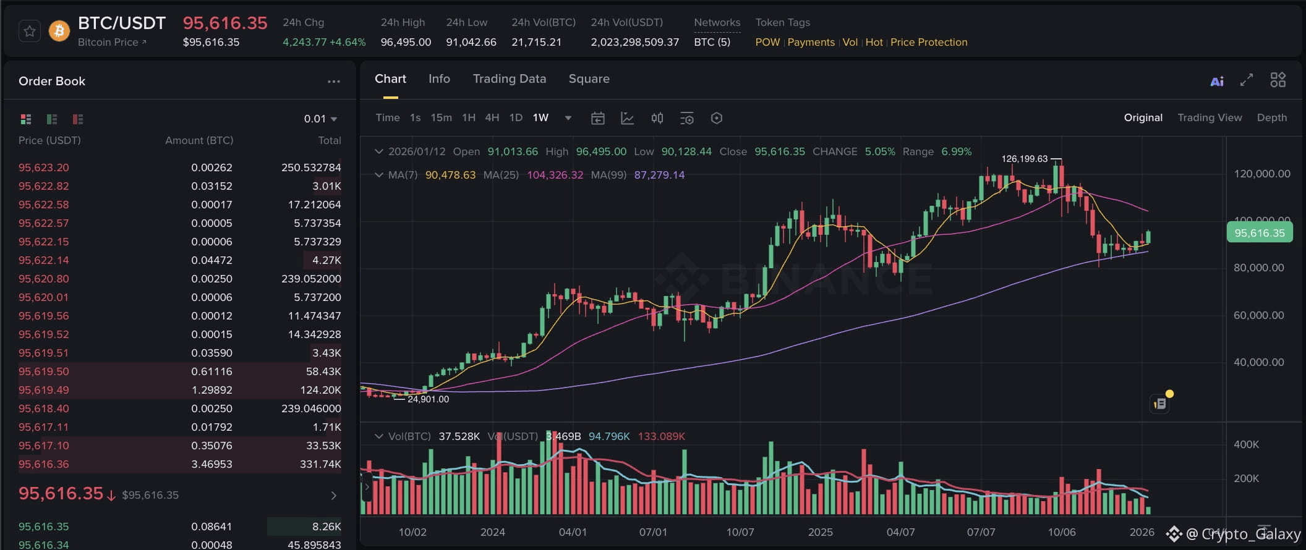Open Bitcoin Price external link
1306x550 pixels.
(x=112, y=42)
